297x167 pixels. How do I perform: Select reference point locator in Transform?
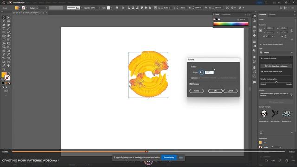tap(261, 30)
